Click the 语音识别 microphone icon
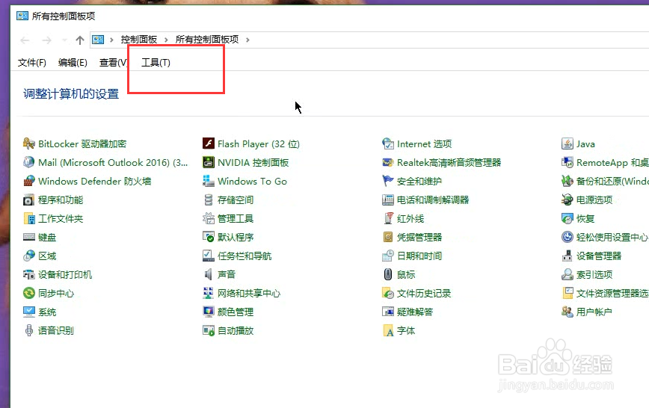Screen dimensions: 649x408 pos(28,330)
